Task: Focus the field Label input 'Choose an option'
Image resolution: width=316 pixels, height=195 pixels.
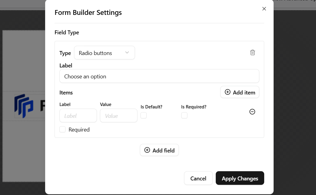Action: click(159, 76)
